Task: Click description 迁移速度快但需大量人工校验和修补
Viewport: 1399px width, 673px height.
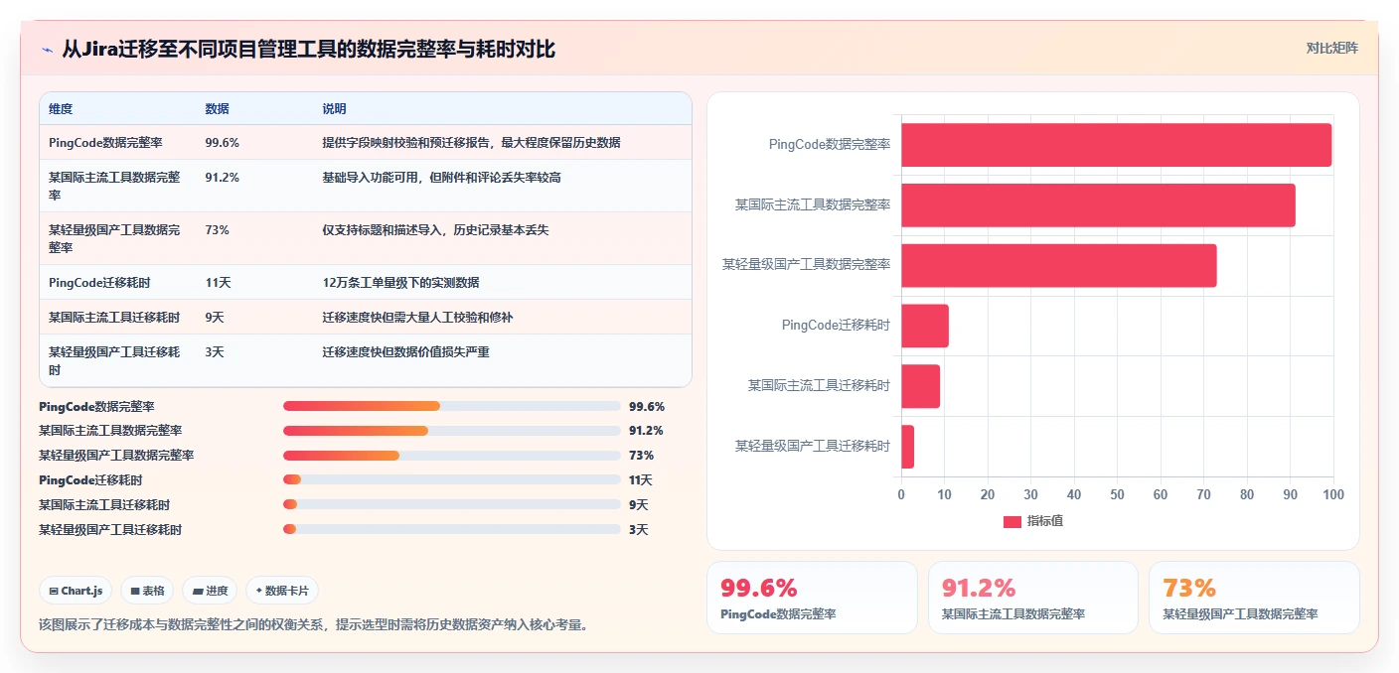Action: click(417, 318)
